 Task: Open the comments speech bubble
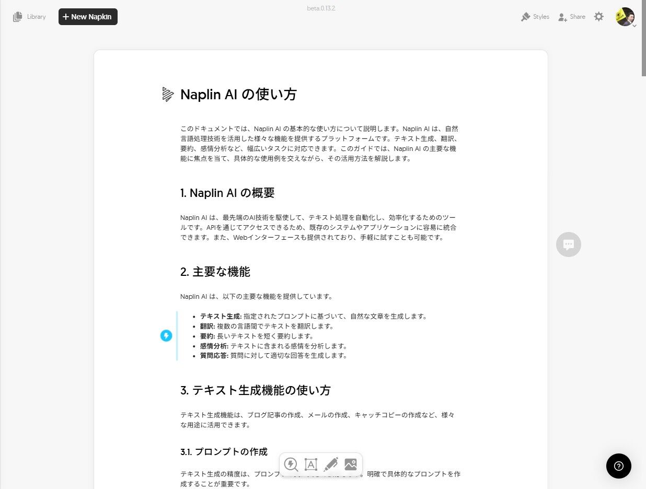[x=569, y=245]
